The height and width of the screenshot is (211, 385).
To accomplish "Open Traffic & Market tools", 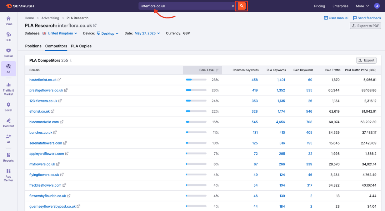I will pyautogui.click(x=8, y=86).
